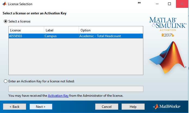Click the MATLAB logo icon in title bar
The height and width of the screenshot is (113, 189).
(x=4, y=4)
